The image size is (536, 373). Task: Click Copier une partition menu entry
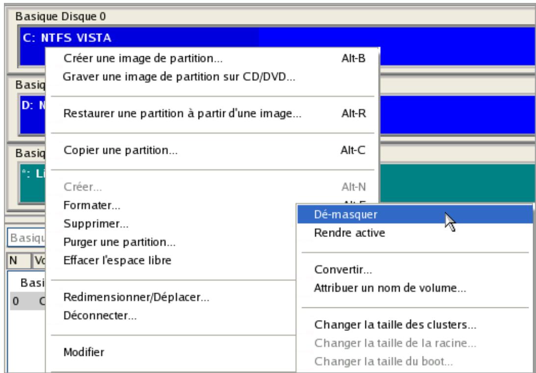212,150
